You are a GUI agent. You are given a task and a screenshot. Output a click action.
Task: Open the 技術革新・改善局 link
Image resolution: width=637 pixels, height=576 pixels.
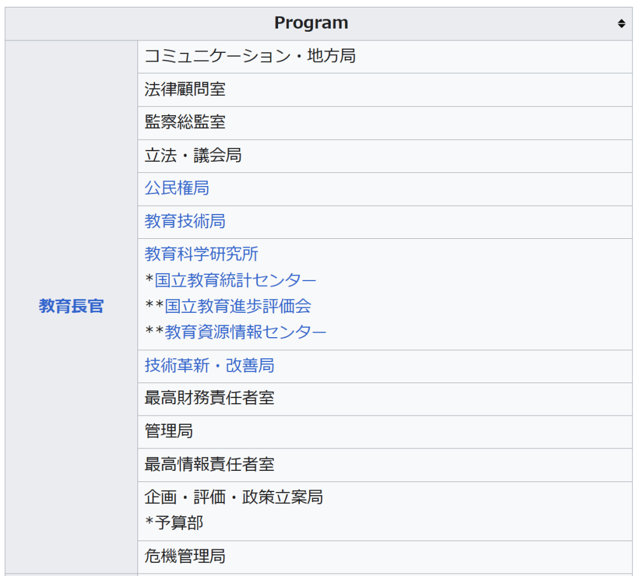click(209, 366)
